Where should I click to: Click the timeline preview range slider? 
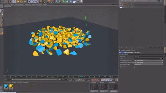tap(36, 80)
